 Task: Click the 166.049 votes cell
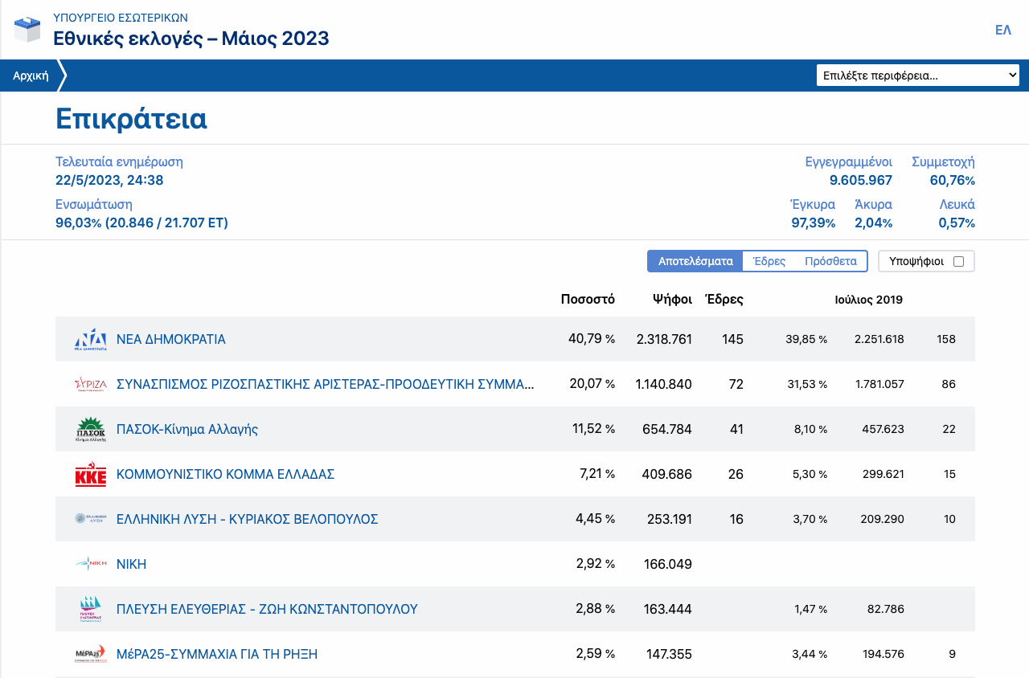(x=668, y=564)
